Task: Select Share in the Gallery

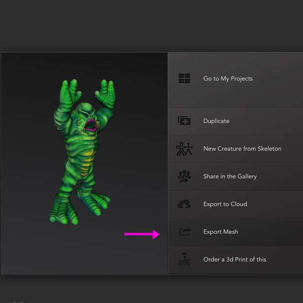Action: (230, 177)
